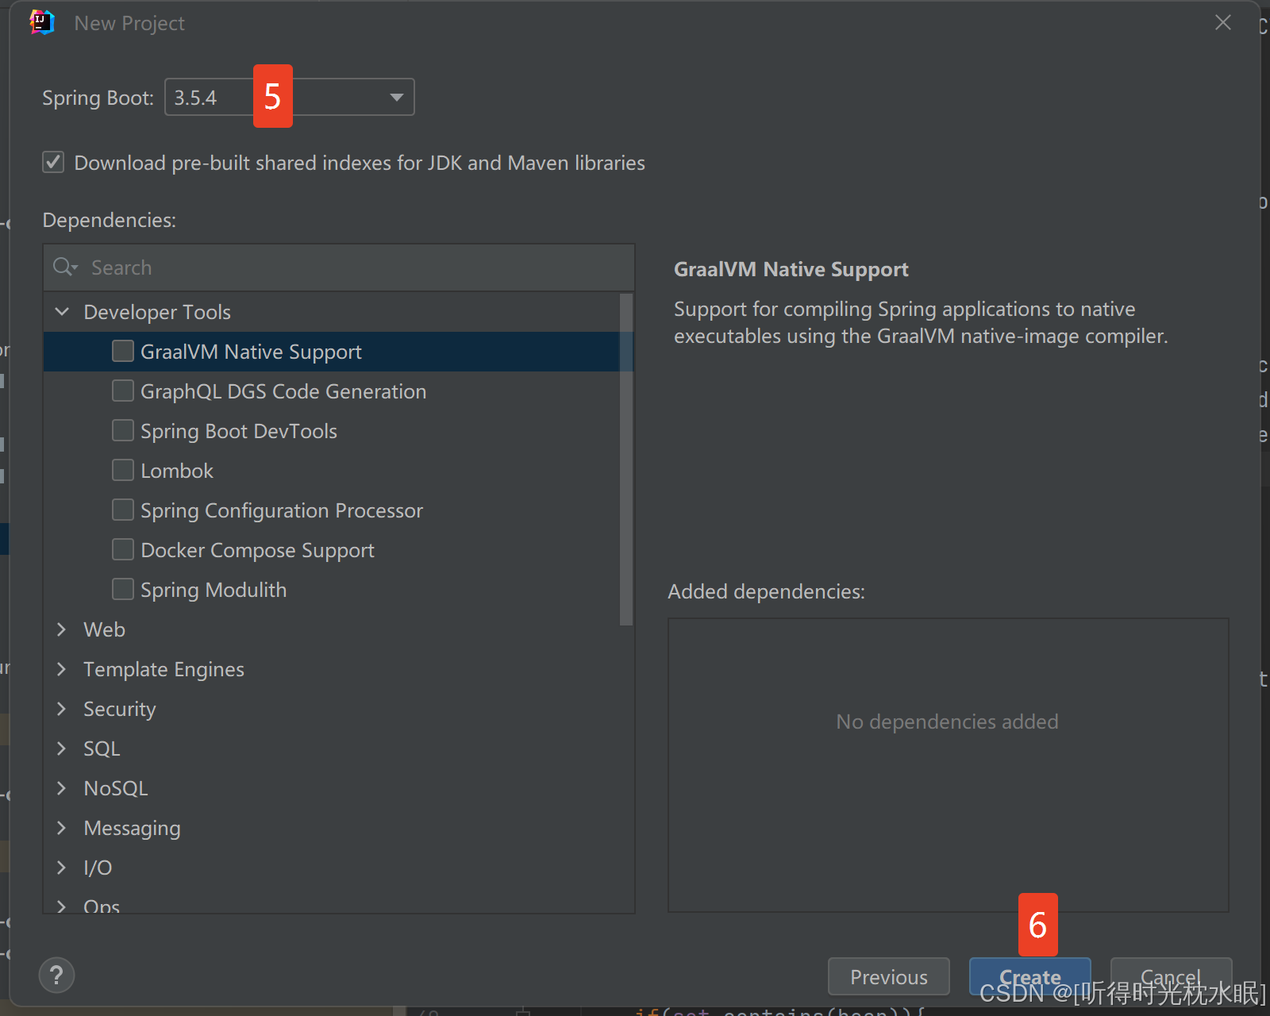Tick the Lombok checkbox
The height and width of the screenshot is (1016, 1270).
[123, 470]
